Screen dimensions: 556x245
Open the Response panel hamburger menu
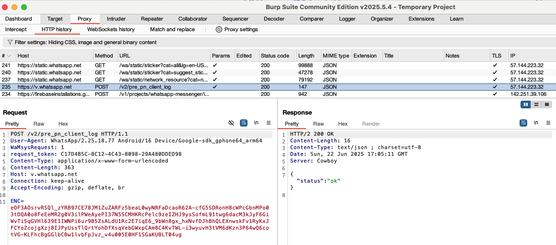click(x=548, y=123)
